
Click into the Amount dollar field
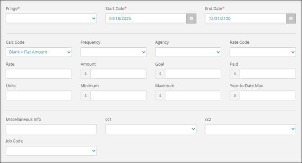pos(118,74)
